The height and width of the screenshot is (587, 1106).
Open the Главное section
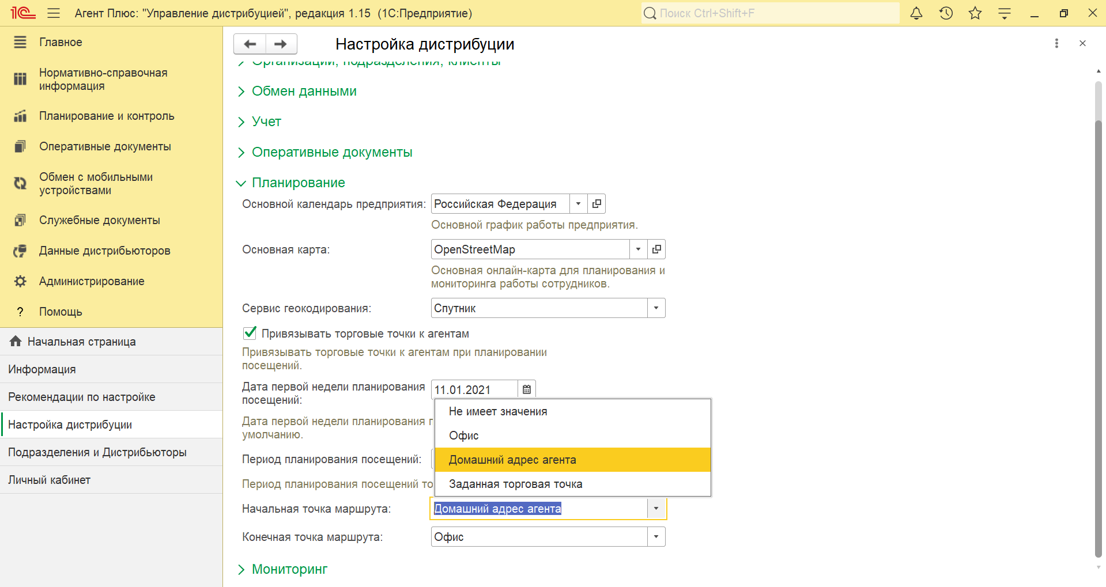point(111,42)
